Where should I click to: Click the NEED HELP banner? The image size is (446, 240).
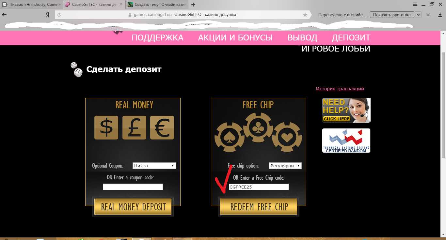pos(346,110)
